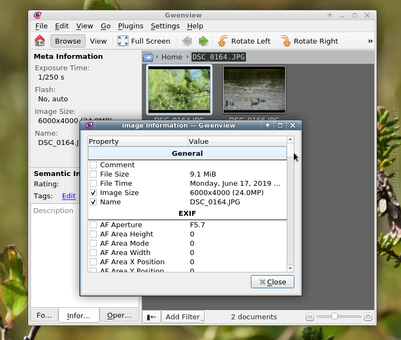
Task: Click the 1/250 s exposure time value
Action: 51,77
